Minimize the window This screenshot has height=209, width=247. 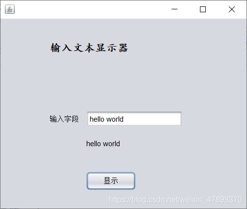click(x=174, y=9)
